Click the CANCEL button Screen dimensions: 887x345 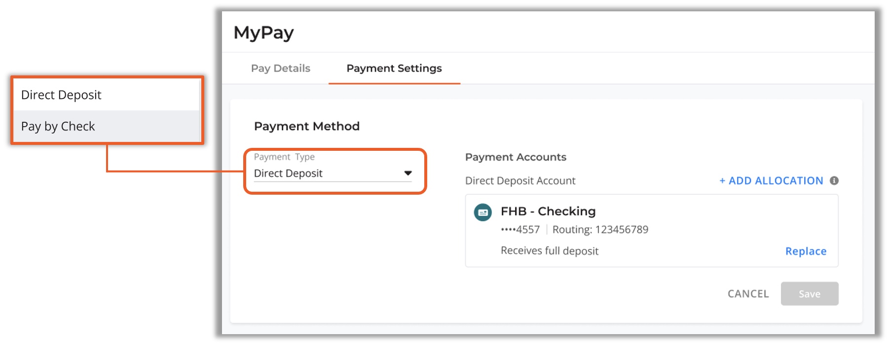coord(748,294)
